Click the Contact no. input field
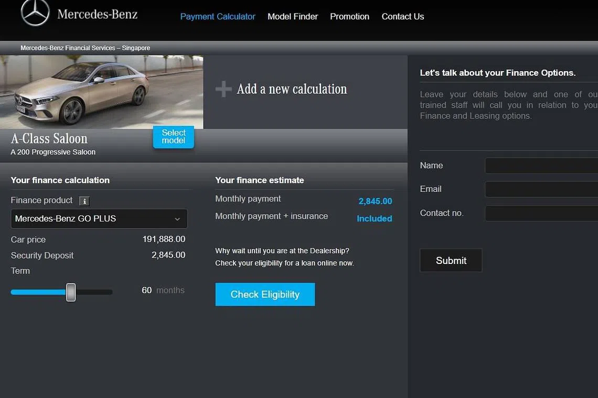Screen dimensions: 598x398 pos(541,214)
